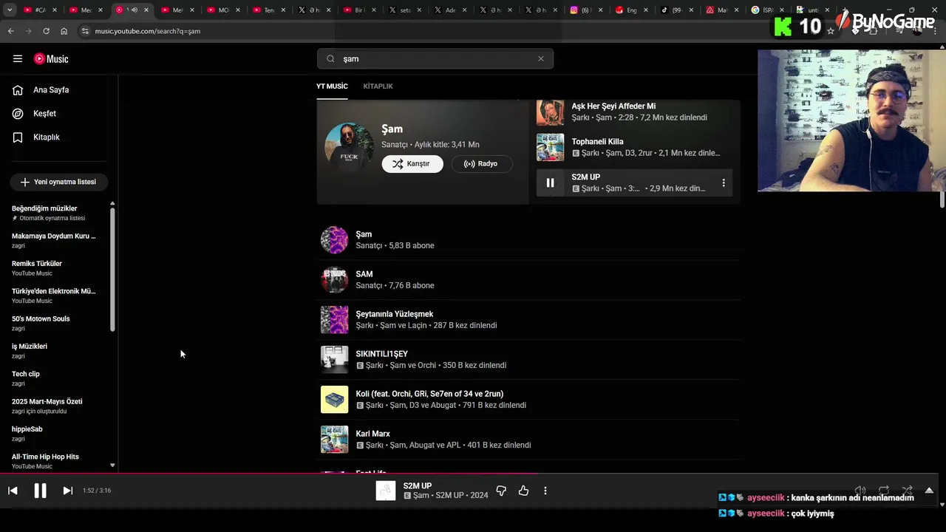Screen dimensions: 946x532
Task: Open Şam artist avatar in top result
Action: 349,147
